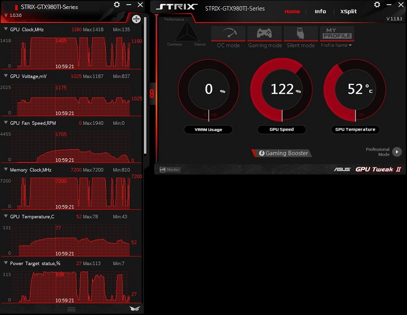
Task: Click the 'Max:1418' value
Action: pyautogui.click(x=93, y=30)
